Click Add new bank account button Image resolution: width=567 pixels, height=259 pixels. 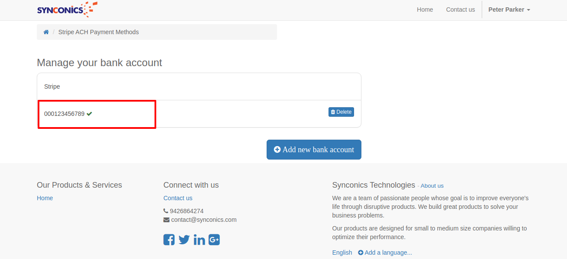click(314, 150)
